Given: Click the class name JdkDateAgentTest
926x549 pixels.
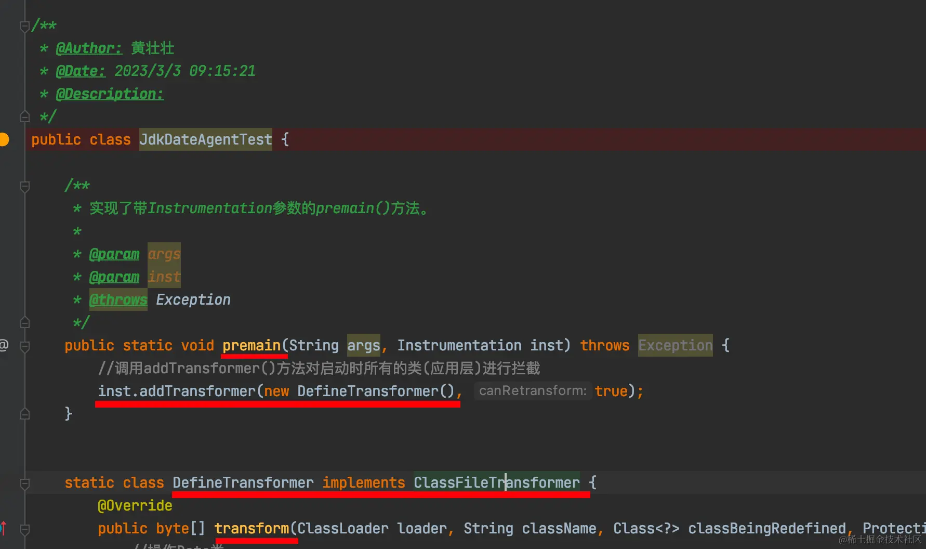Looking at the screenshot, I should click(206, 139).
